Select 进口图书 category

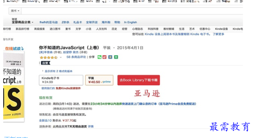pyautogui.click(x=55, y=29)
